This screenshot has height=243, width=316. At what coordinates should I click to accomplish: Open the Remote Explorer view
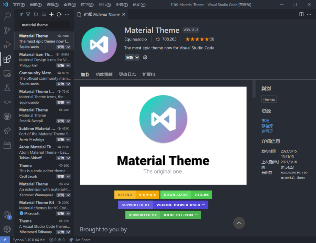[7, 74]
